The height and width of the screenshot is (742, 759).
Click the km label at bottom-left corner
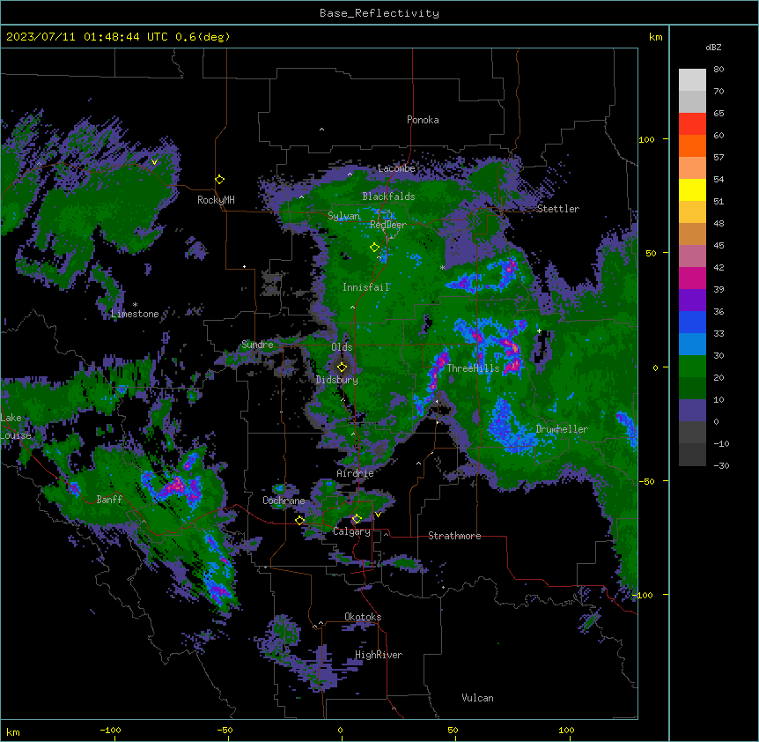13,732
